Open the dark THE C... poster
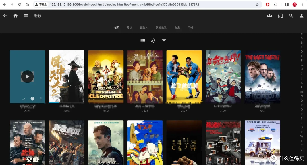The image size is (307, 165). click(184, 143)
